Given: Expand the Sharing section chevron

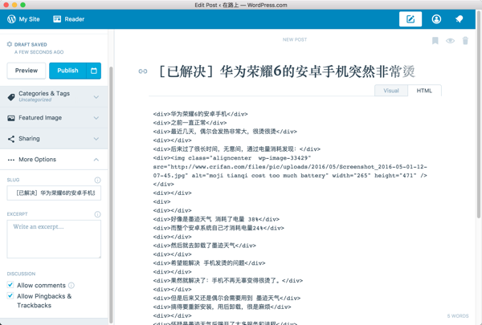Looking at the screenshot, I should 96,139.
